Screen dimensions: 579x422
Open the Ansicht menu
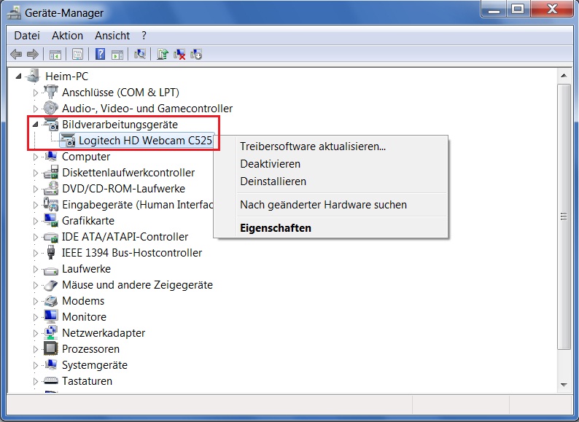pos(112,36)
